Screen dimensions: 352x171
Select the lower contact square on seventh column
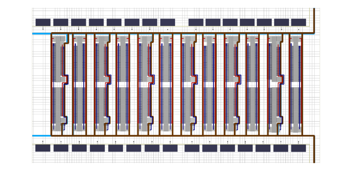coord(192,120)
